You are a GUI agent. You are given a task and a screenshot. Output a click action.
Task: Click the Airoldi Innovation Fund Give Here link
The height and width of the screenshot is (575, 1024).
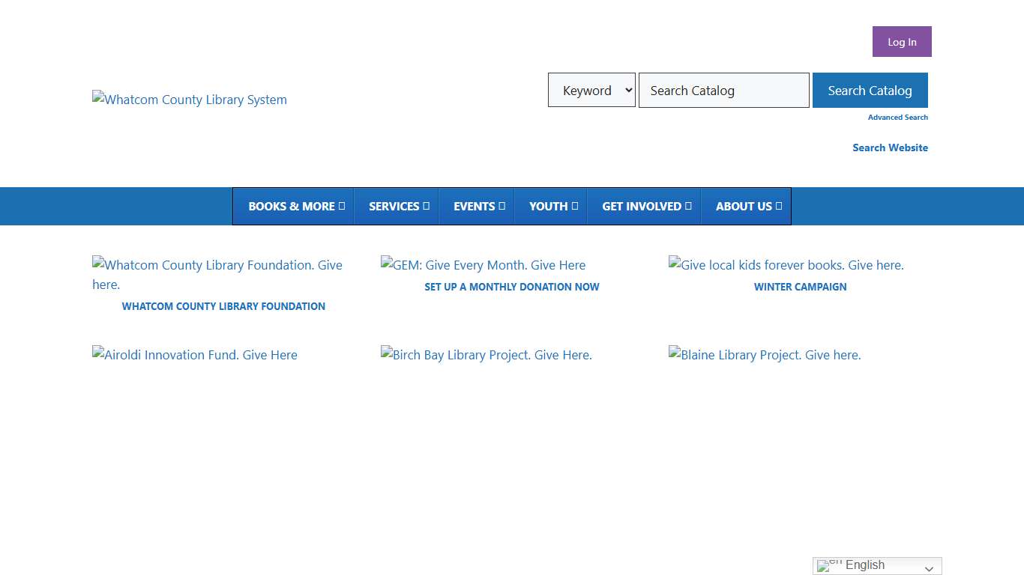(x=195, y=355)
